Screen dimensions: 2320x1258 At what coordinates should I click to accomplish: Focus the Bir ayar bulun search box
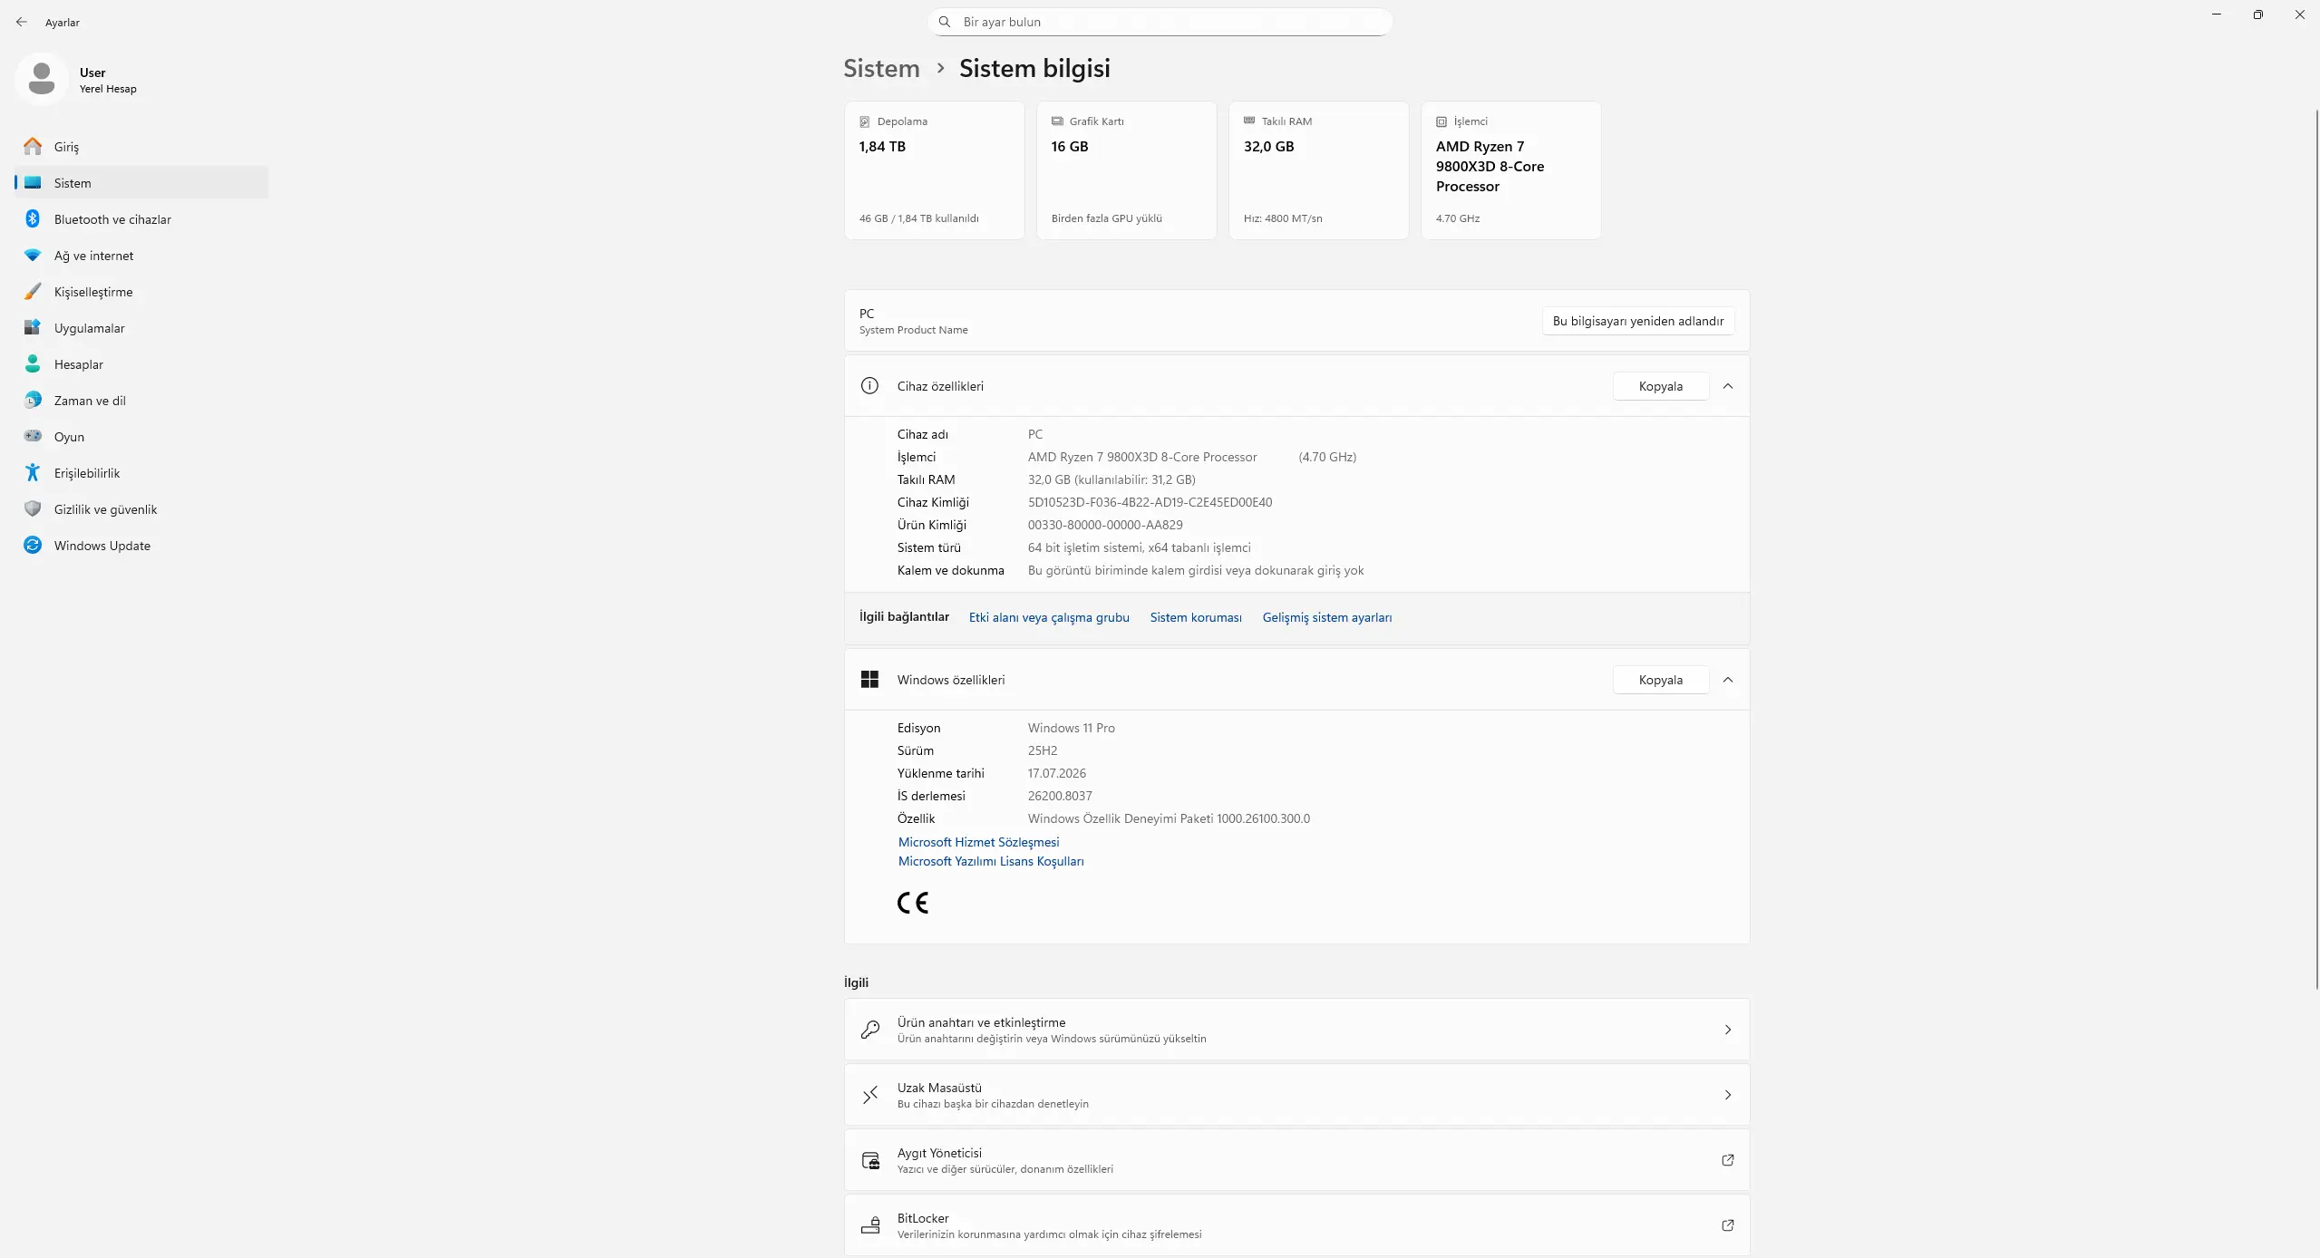(1160, 22)
